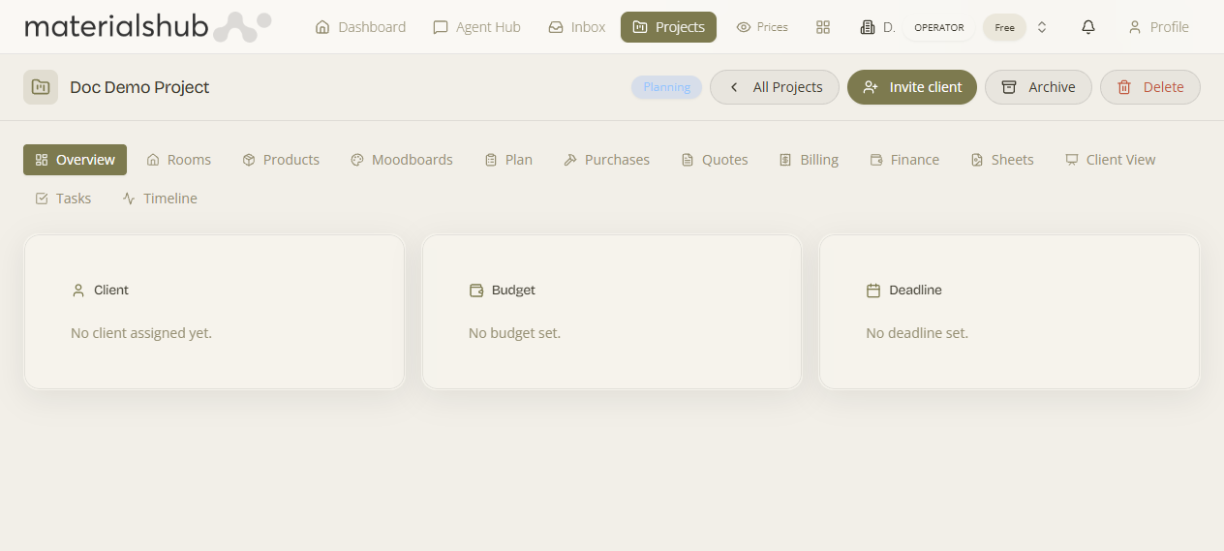Click the Deadline calendar icon
The height and width of the screenshot is (551, 1224).
[x=873, y=291]
